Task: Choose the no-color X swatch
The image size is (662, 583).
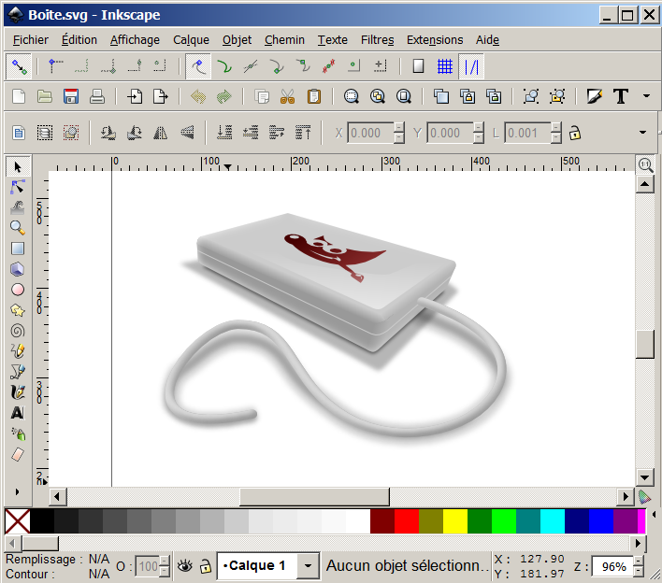Action: [18, 521]
